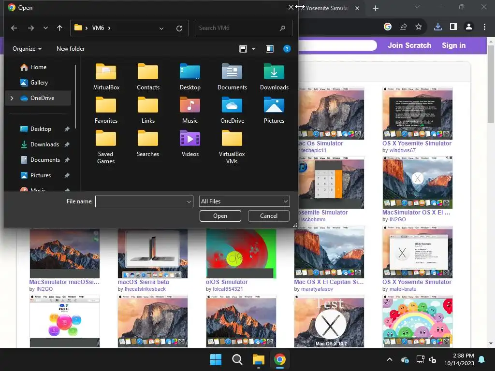The image size is (495, 371).
Task: Click the Open button
Action: pos(220,216)
